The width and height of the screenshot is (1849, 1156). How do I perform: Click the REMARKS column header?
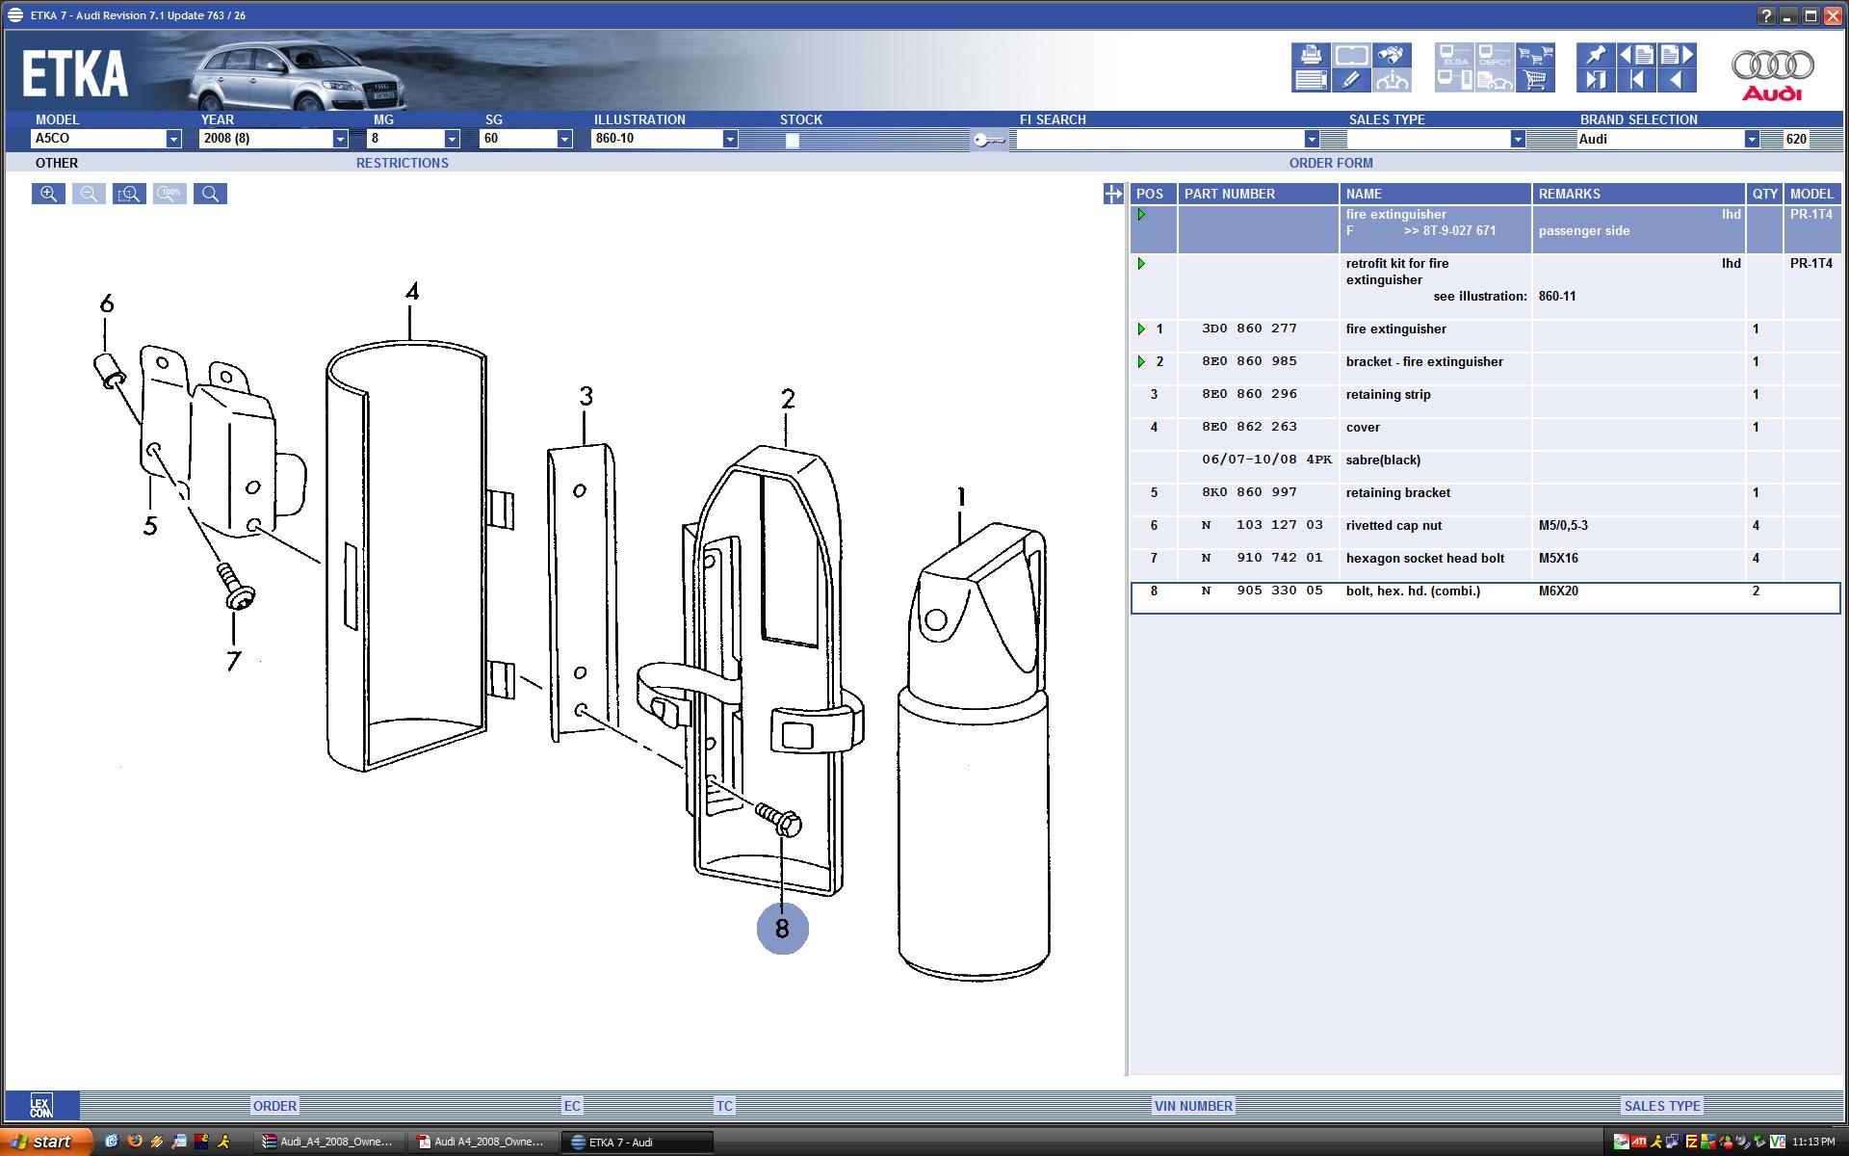[x=1638, y=194]
